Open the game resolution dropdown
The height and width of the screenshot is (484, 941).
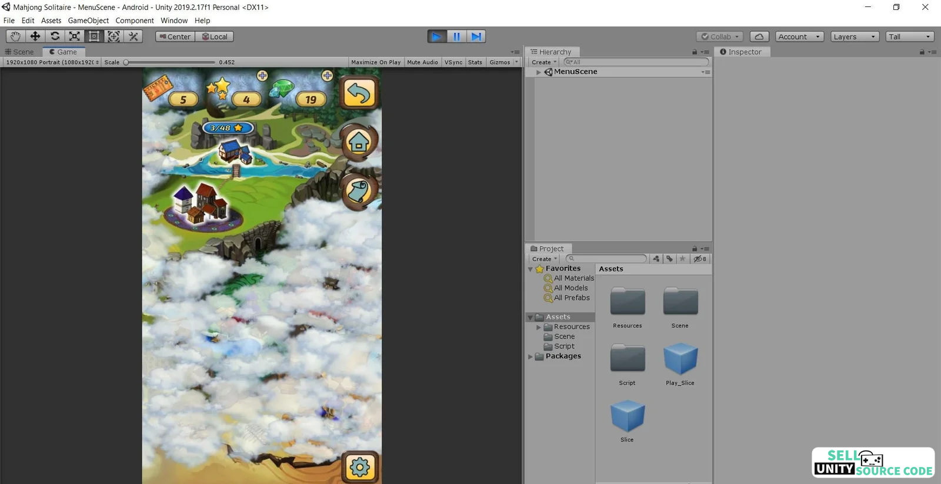click(x=52, y=62)
